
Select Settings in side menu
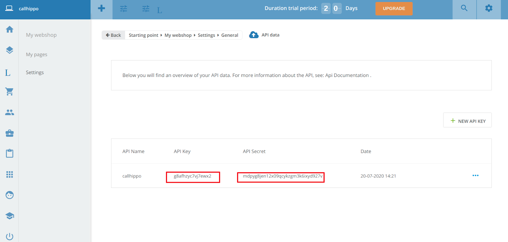coord(35,73)
